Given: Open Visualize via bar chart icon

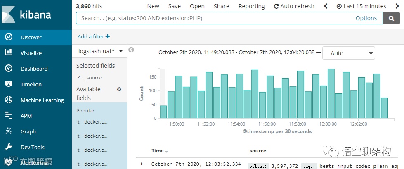Looking at the screenshot, I should (x=9, y=52).
